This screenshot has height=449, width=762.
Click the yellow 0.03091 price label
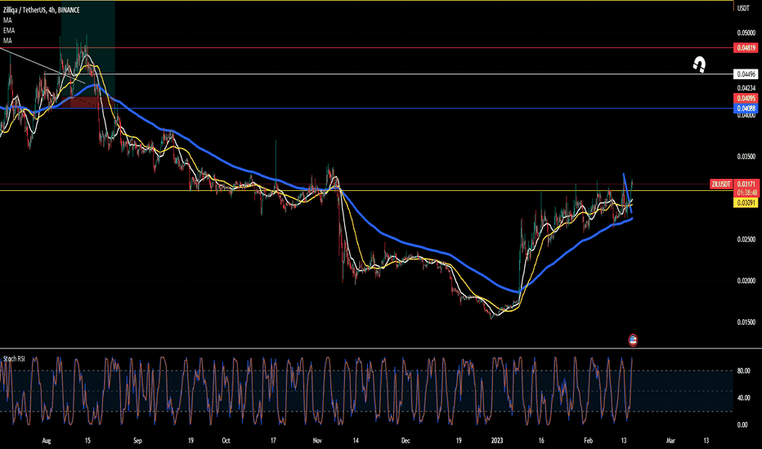click(746, 202)
